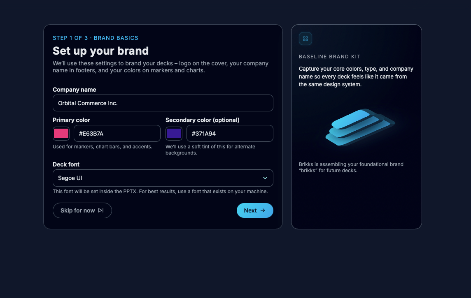Choose Skip for now

click(x=82, y=210)
